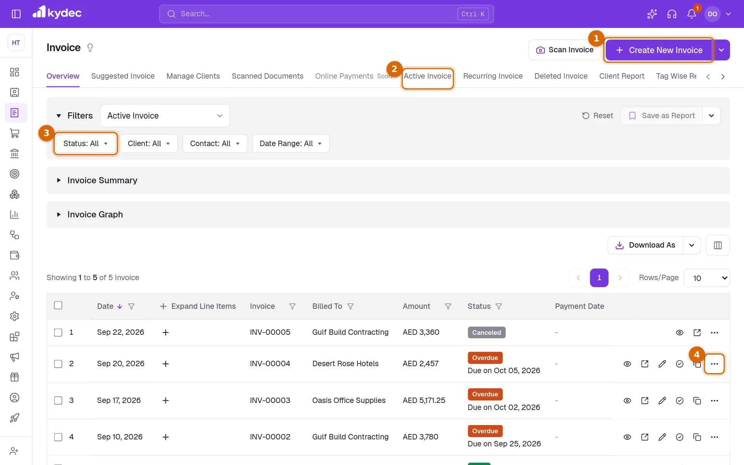Open column layout settings icon
The width and height of the screenshot is (744, 465).
pos(718,245)
